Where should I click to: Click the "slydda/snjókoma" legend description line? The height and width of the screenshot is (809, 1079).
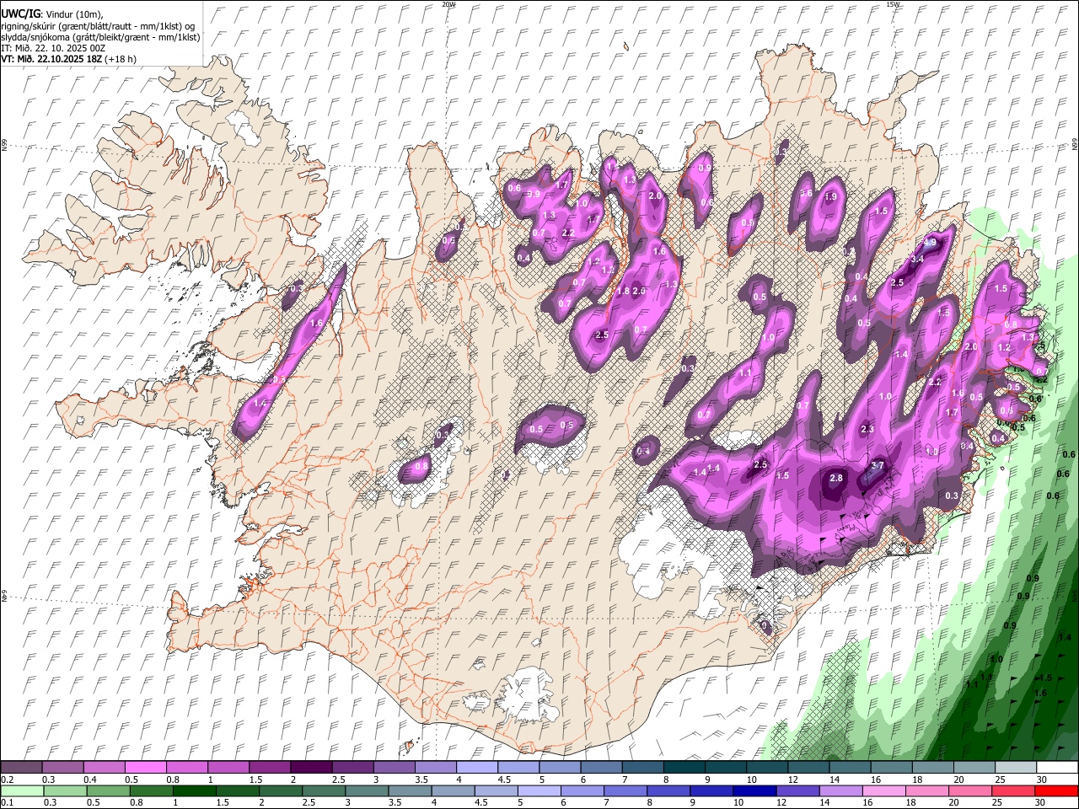pos(100,37)
